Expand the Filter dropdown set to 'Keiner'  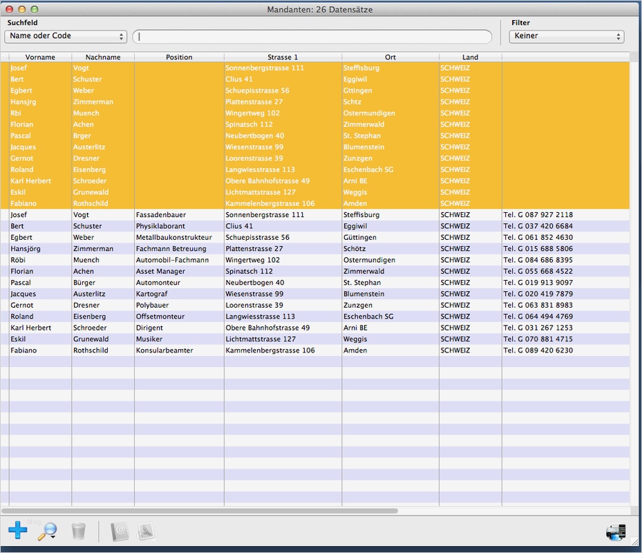(566, 36)
